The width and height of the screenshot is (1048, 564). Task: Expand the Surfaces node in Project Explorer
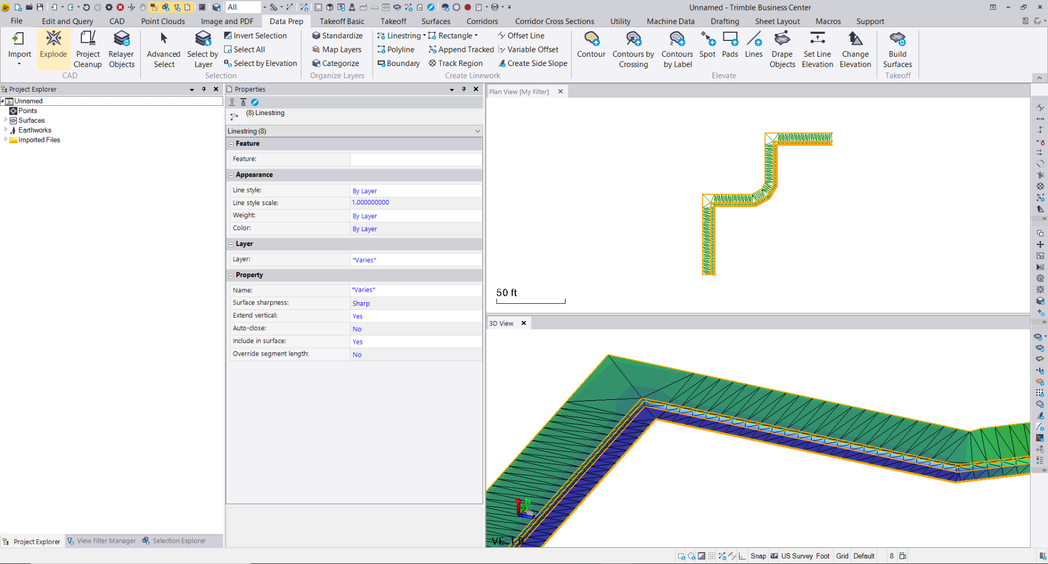point(5,120)
